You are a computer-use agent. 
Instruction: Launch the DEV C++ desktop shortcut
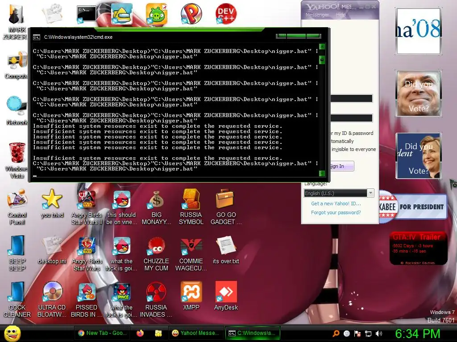coord(226,14)
